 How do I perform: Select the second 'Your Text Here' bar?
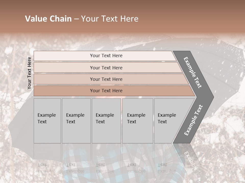(x=108, y=68)
